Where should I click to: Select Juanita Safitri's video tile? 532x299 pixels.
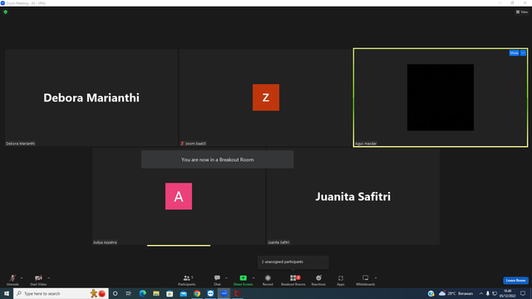352,196
